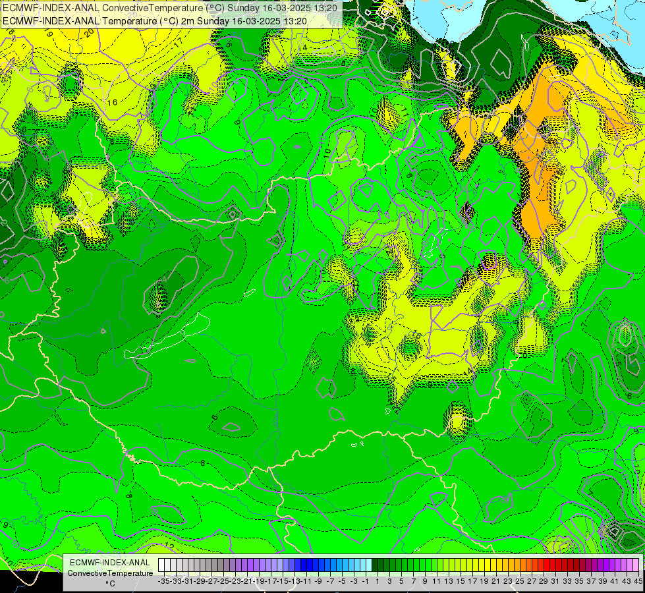This screenshot has height=593, width=645.
Task: Click the 45 value on the legend scale
Action: tap(638, 581)
